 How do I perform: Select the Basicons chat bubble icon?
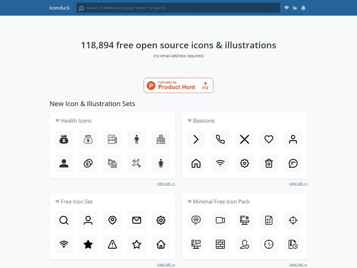(x=293, y=163)
